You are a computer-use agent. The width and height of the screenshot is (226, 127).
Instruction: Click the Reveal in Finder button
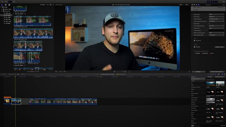pos(220,47)
